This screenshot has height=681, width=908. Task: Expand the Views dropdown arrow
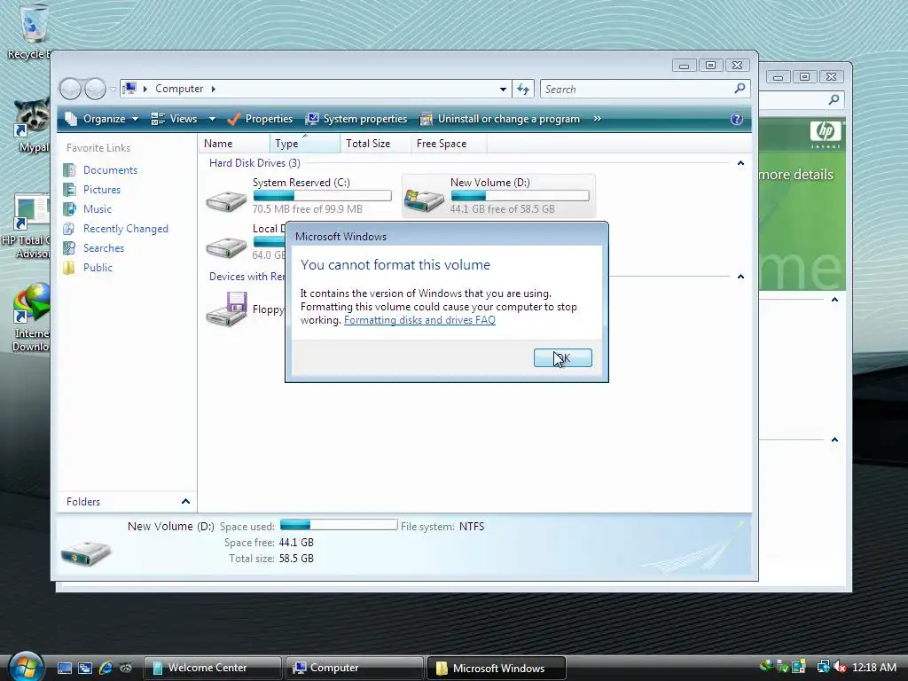[x=212, y=119]
